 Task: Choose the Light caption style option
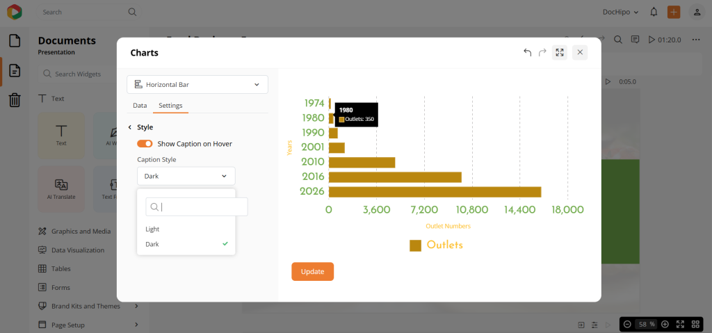tap(186, 229)
